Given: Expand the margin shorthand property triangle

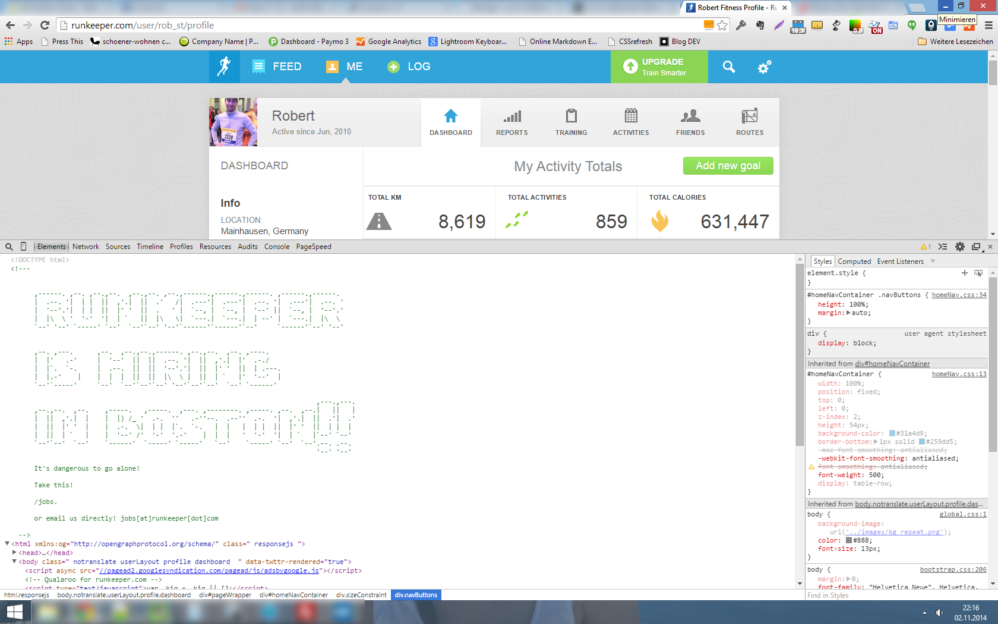Looking at the screenshot, I should point(848,313).
